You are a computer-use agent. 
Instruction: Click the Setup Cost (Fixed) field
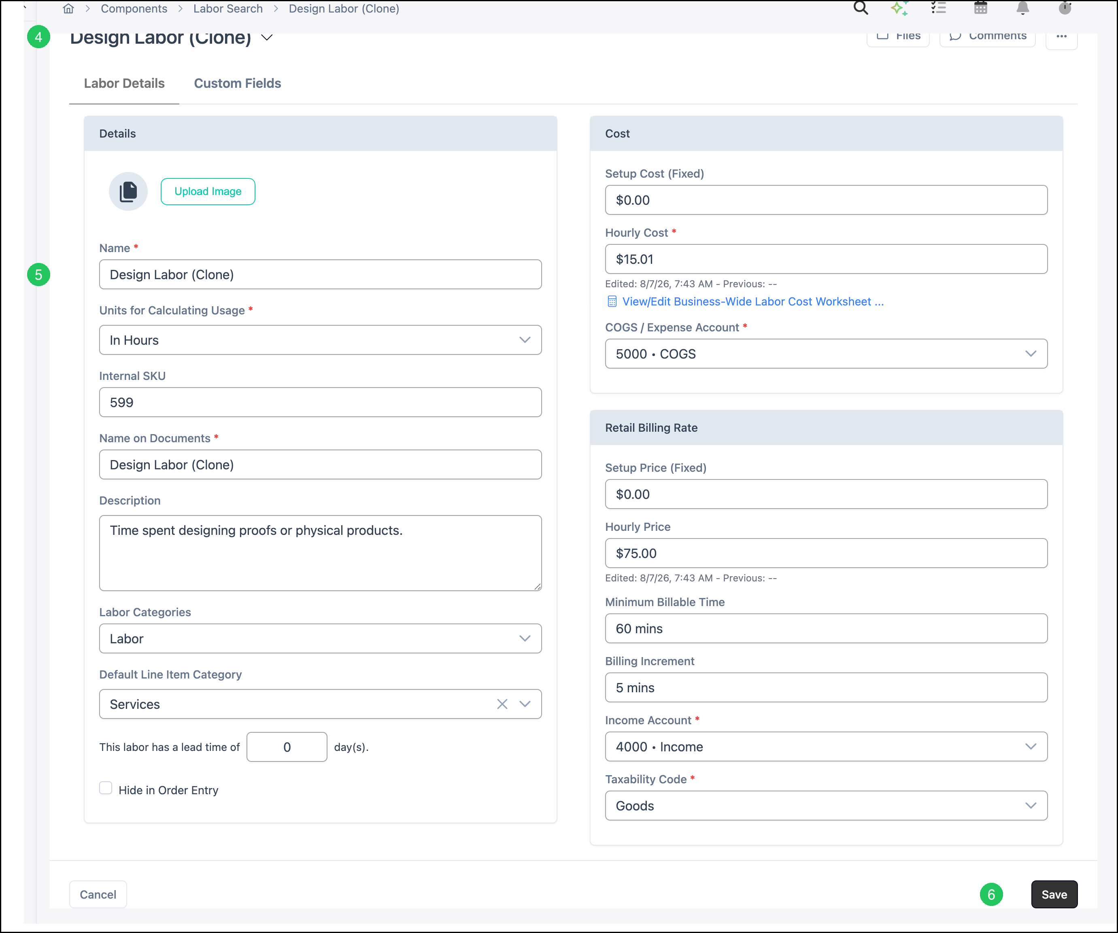coord(826,200)
